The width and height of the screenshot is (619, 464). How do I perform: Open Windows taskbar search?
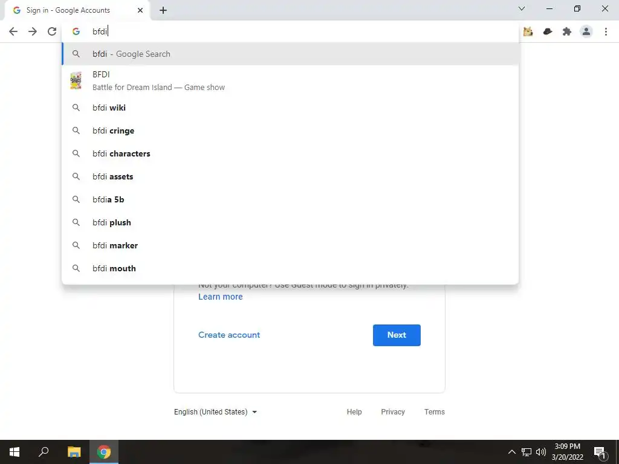[x=44, y=452]
